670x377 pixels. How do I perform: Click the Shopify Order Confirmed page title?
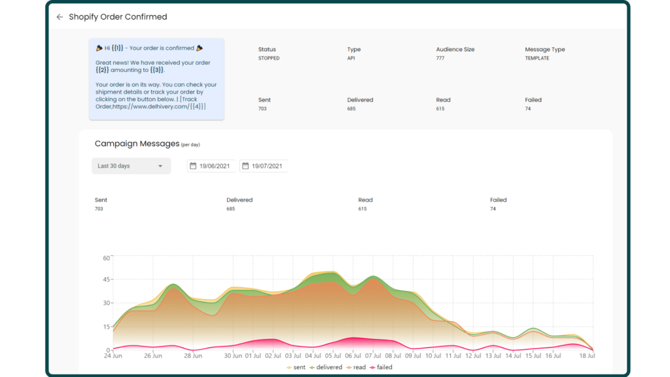pos(118,17)
